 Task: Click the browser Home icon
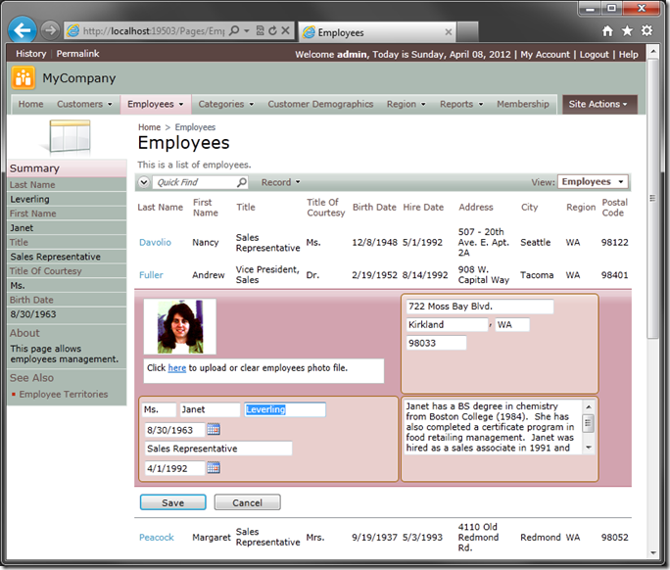click(x=607, y=30)
